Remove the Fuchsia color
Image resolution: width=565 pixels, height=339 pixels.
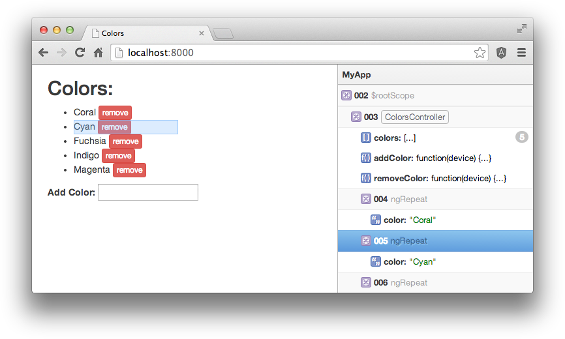pos(125,141)
